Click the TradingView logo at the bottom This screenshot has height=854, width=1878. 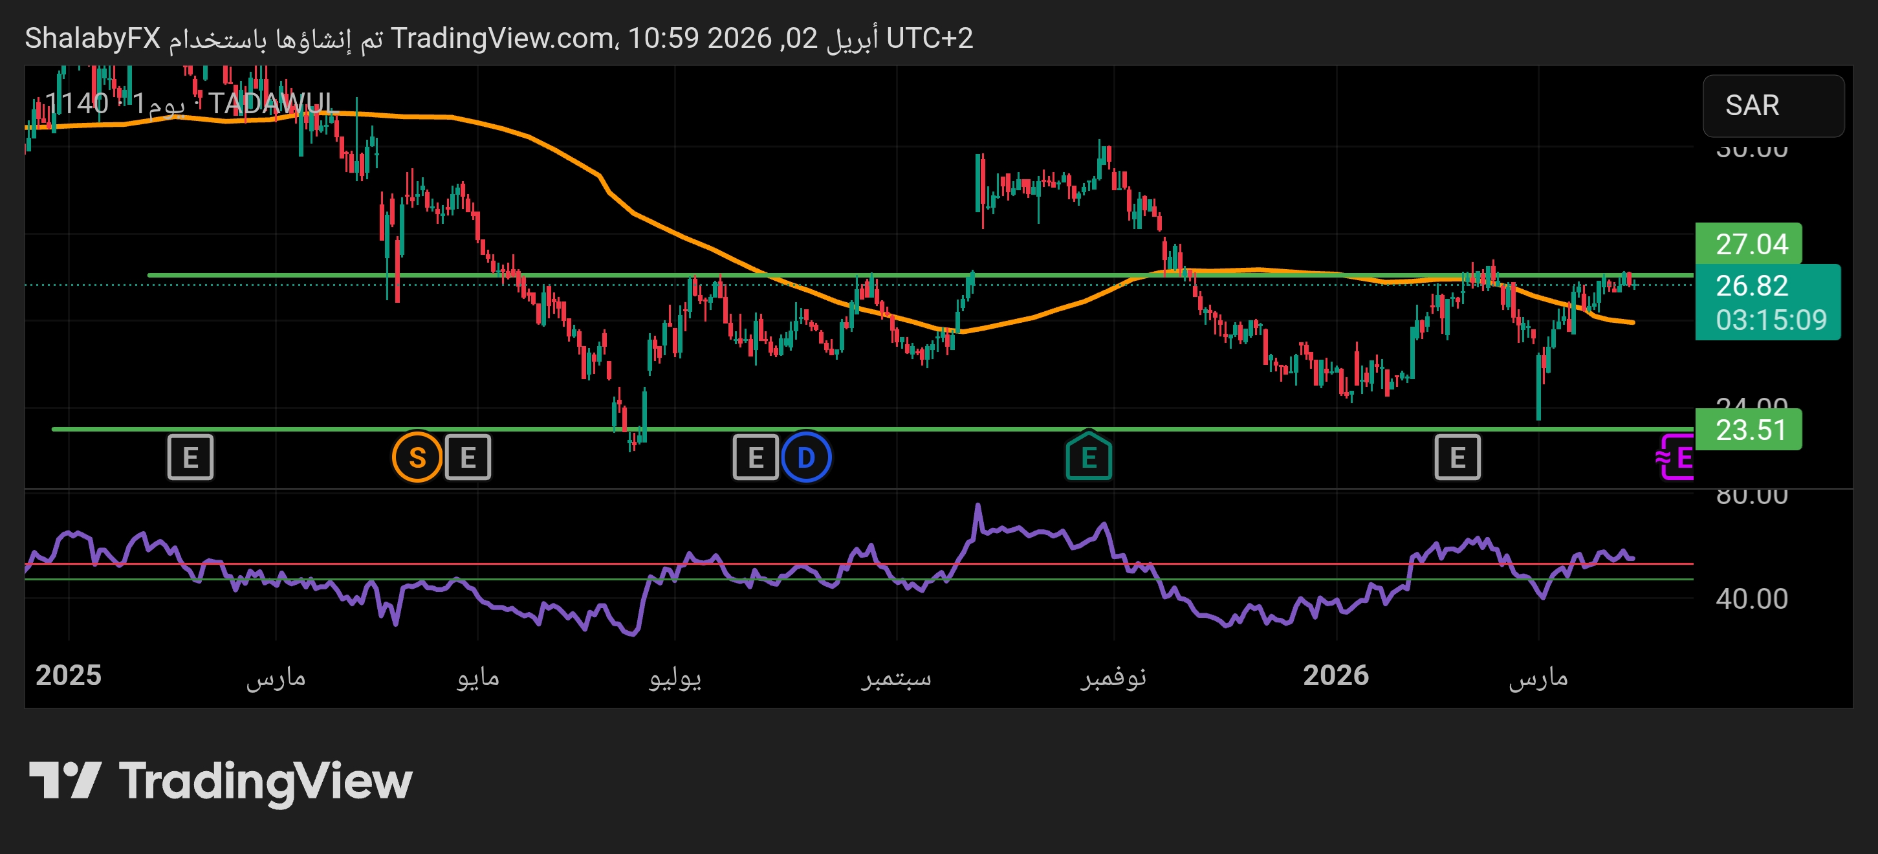coord(220,781)
